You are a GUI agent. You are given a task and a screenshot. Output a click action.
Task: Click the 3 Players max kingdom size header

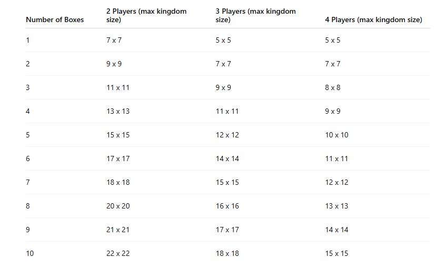(x=256, y=15)
